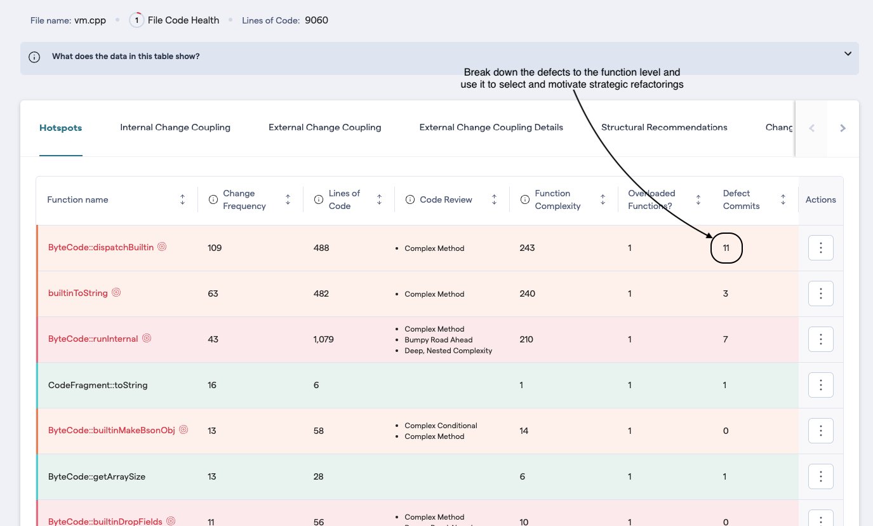
Task: Click the info icon on Function Complexity header
Action: coord(525,199)
